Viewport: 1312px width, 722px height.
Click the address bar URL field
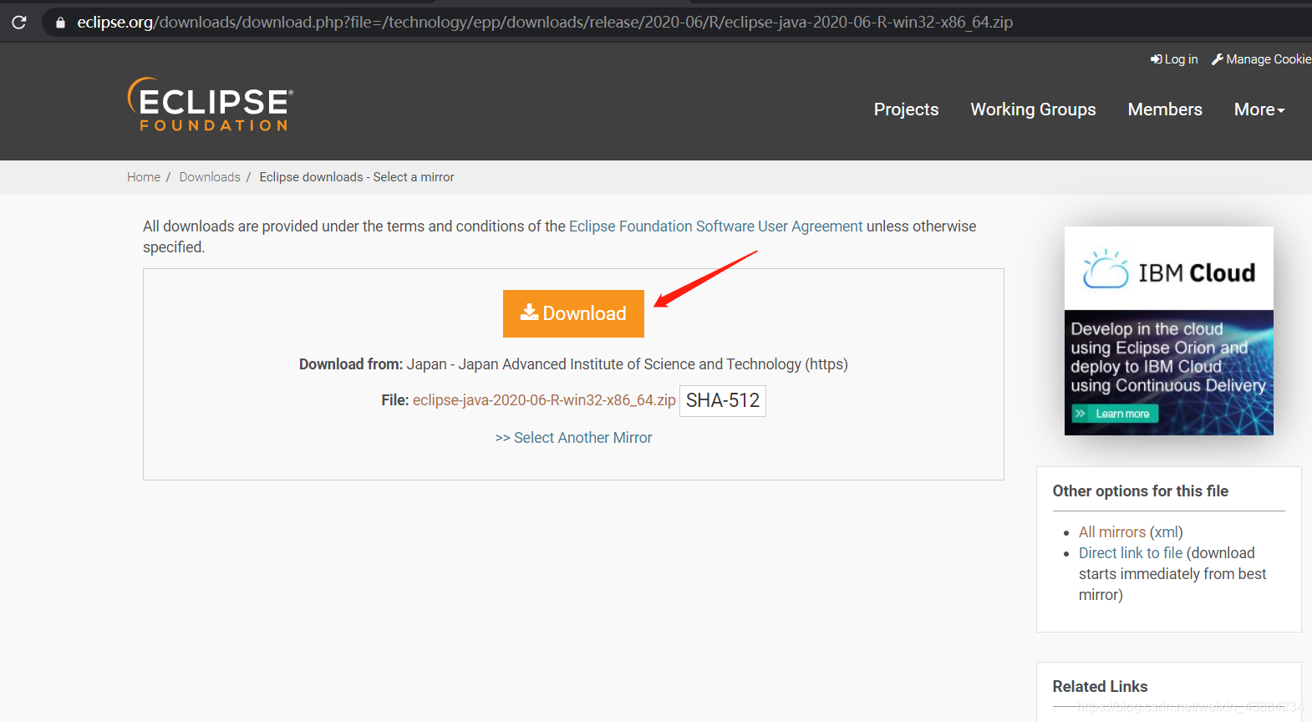pyautogui.click(x=545, y=23)
